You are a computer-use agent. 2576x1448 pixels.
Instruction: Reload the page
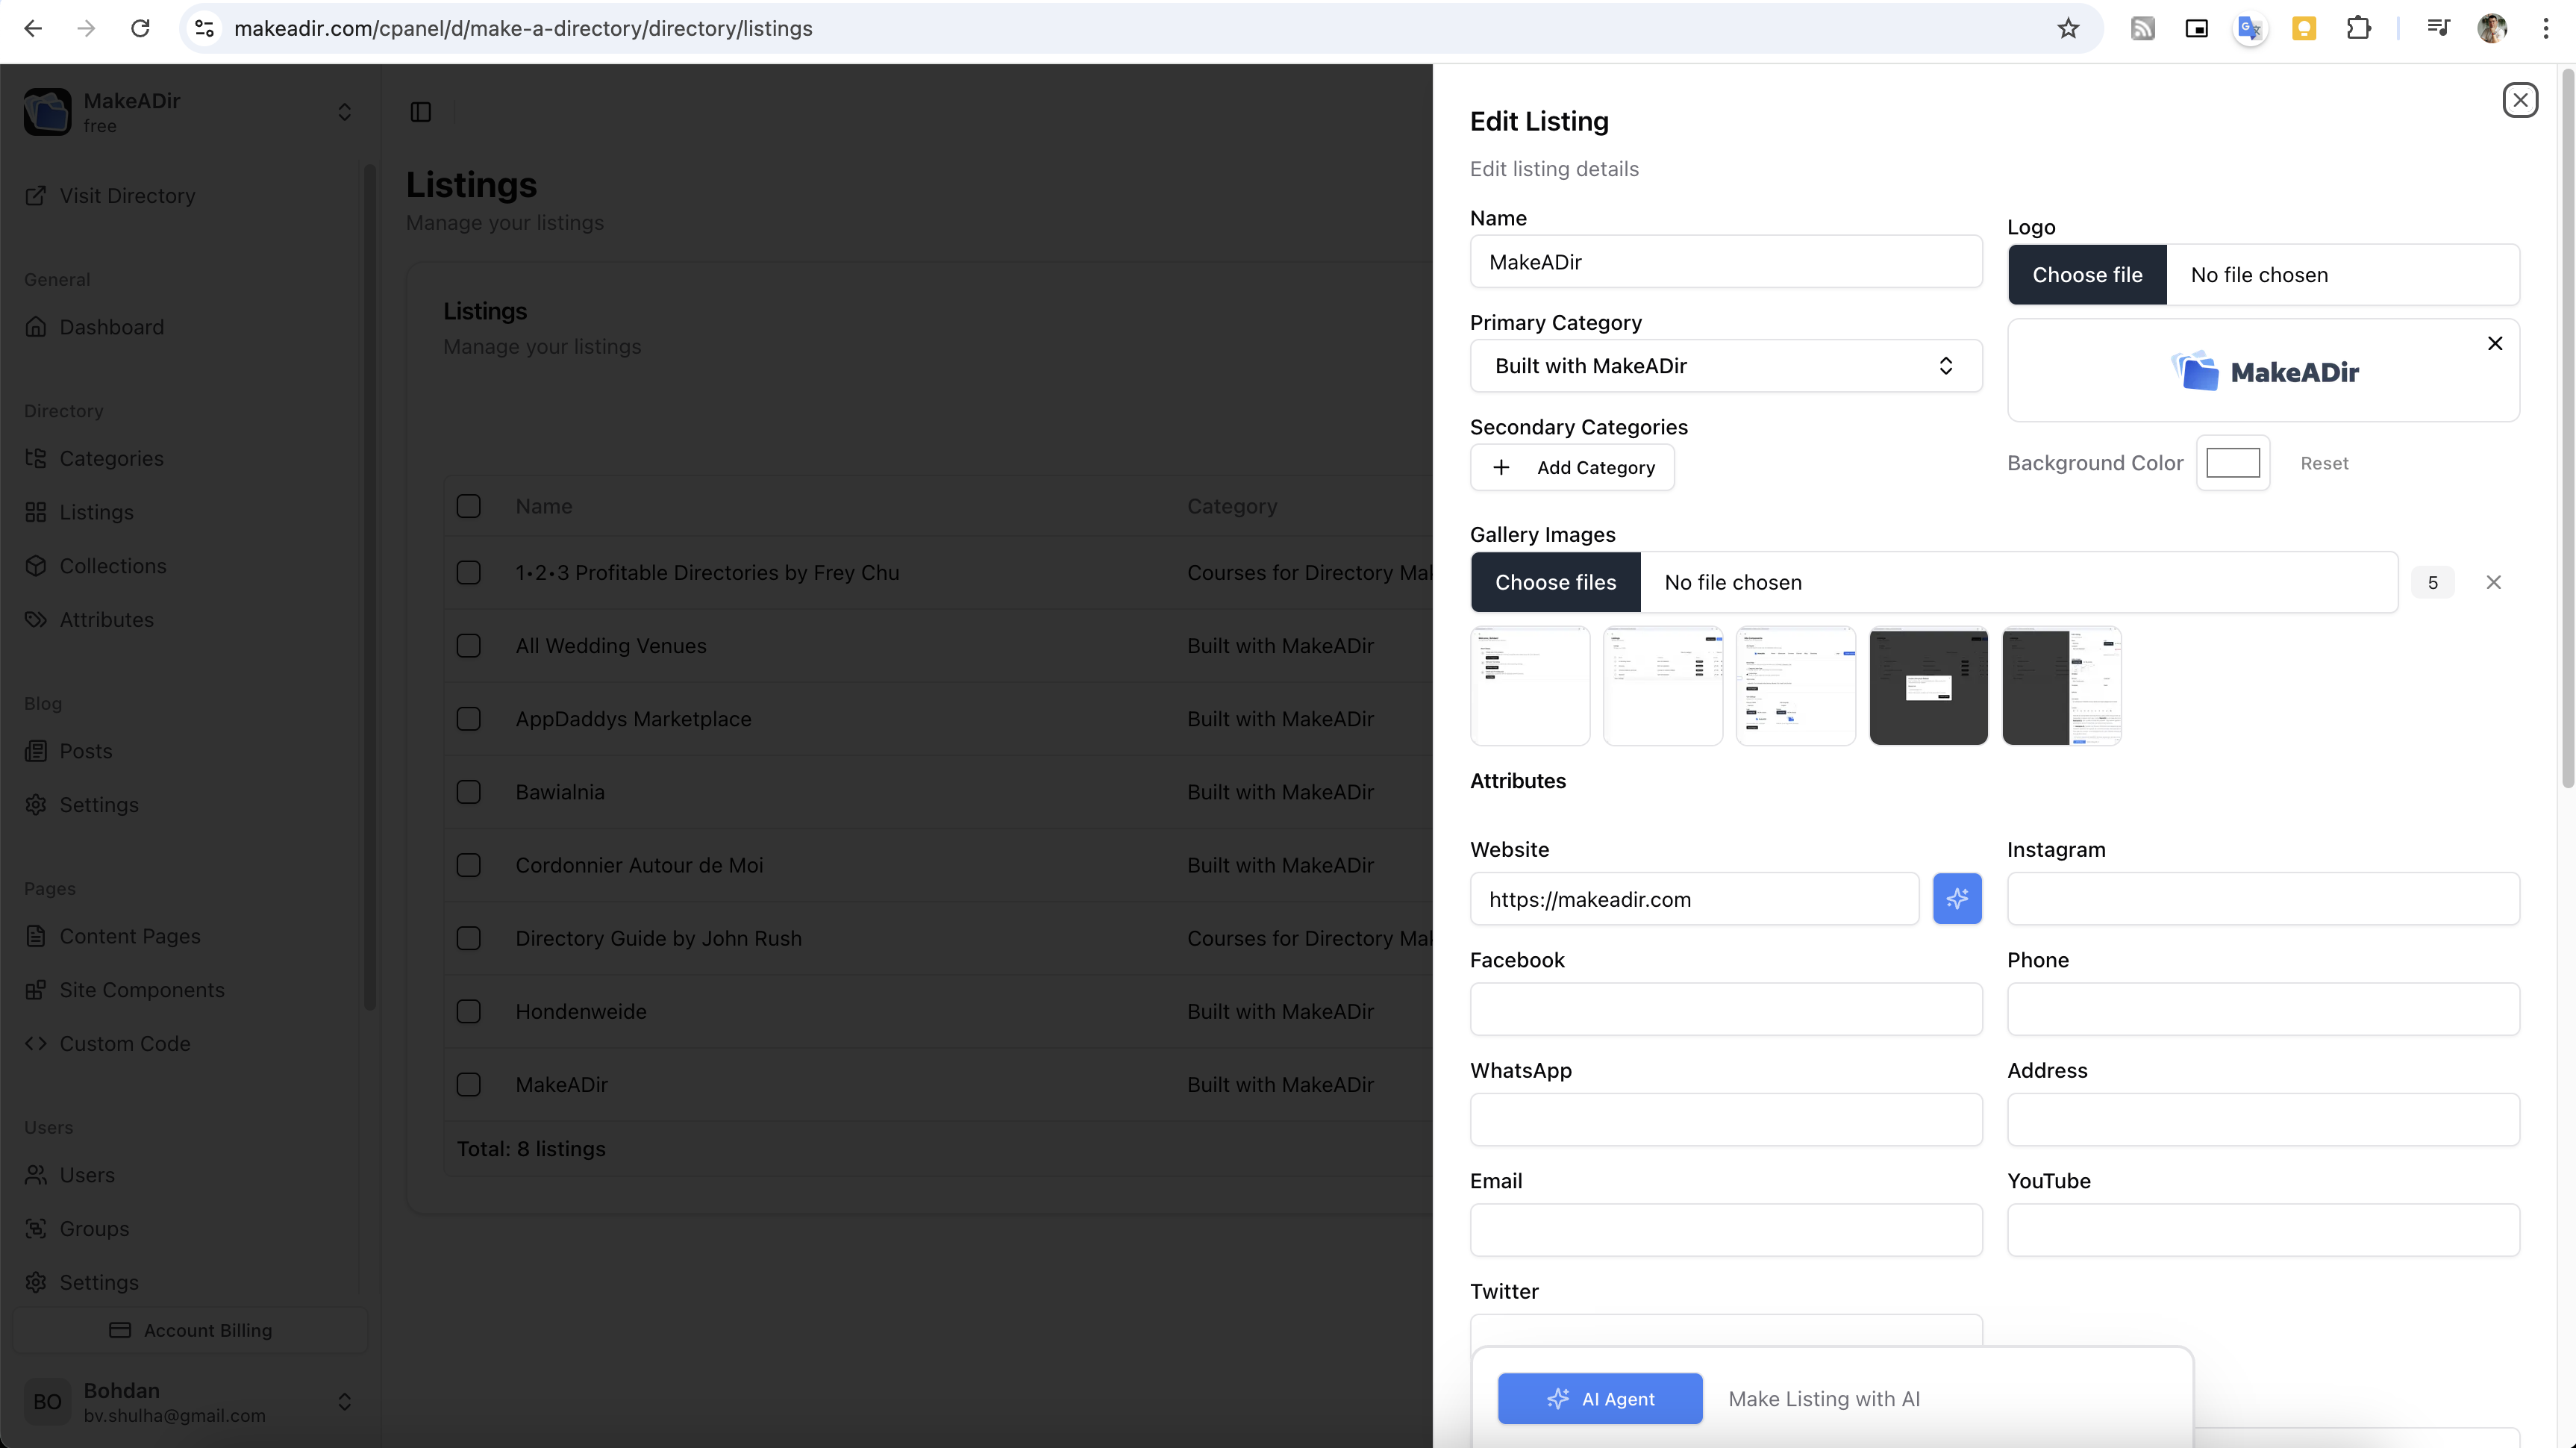(140, 28)
